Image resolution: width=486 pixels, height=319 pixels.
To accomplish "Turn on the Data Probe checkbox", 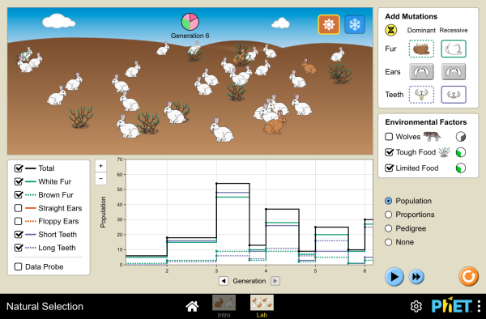I will click(19, 266).
